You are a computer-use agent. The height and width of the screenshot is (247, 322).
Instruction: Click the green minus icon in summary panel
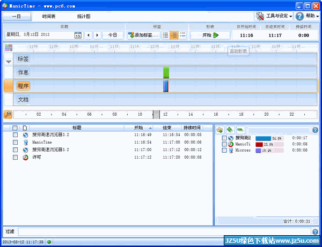coord(240,130)
